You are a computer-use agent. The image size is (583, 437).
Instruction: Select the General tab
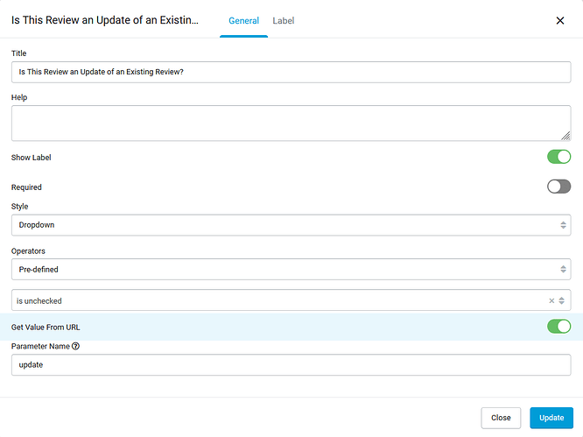243,20
